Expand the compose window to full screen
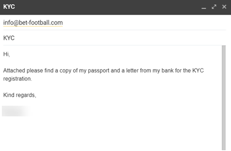Viewport: 231px width, 151px height. coord(214,7)
